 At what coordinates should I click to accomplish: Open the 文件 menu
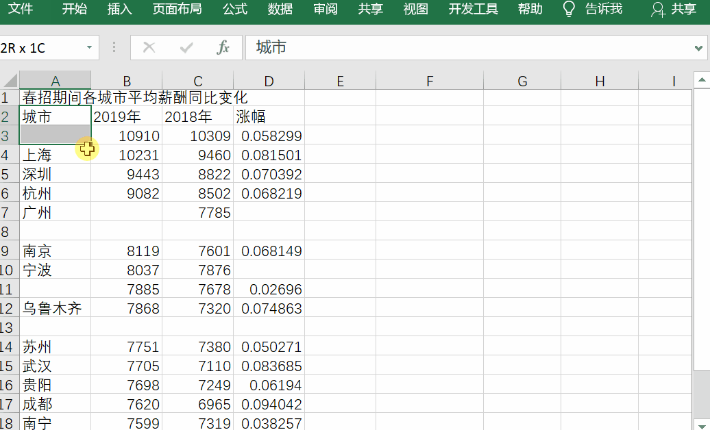(x=21, y=9)
